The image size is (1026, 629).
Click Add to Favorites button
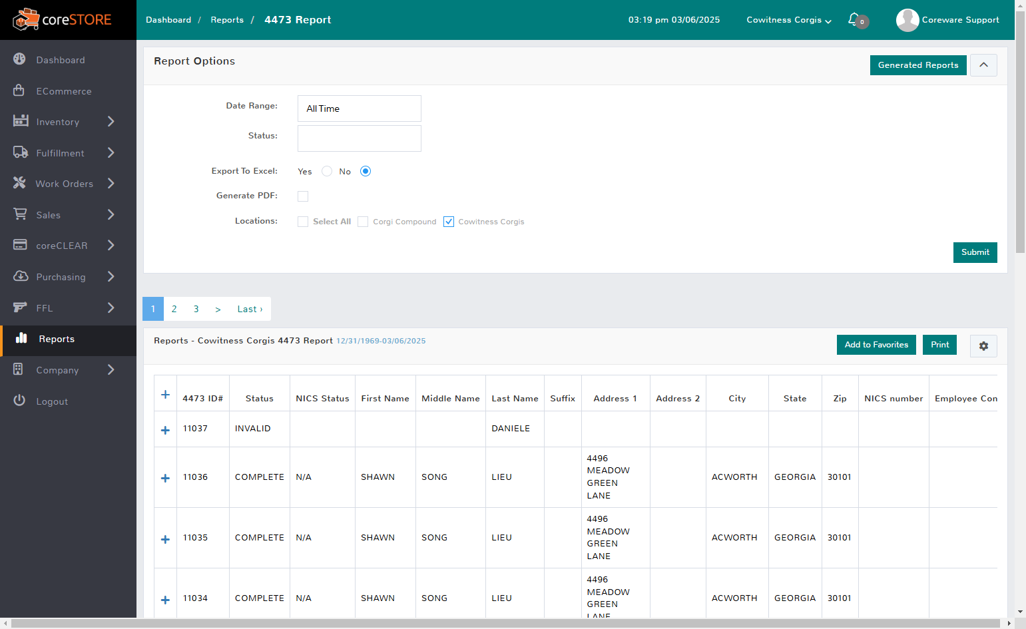coord(876,345)
